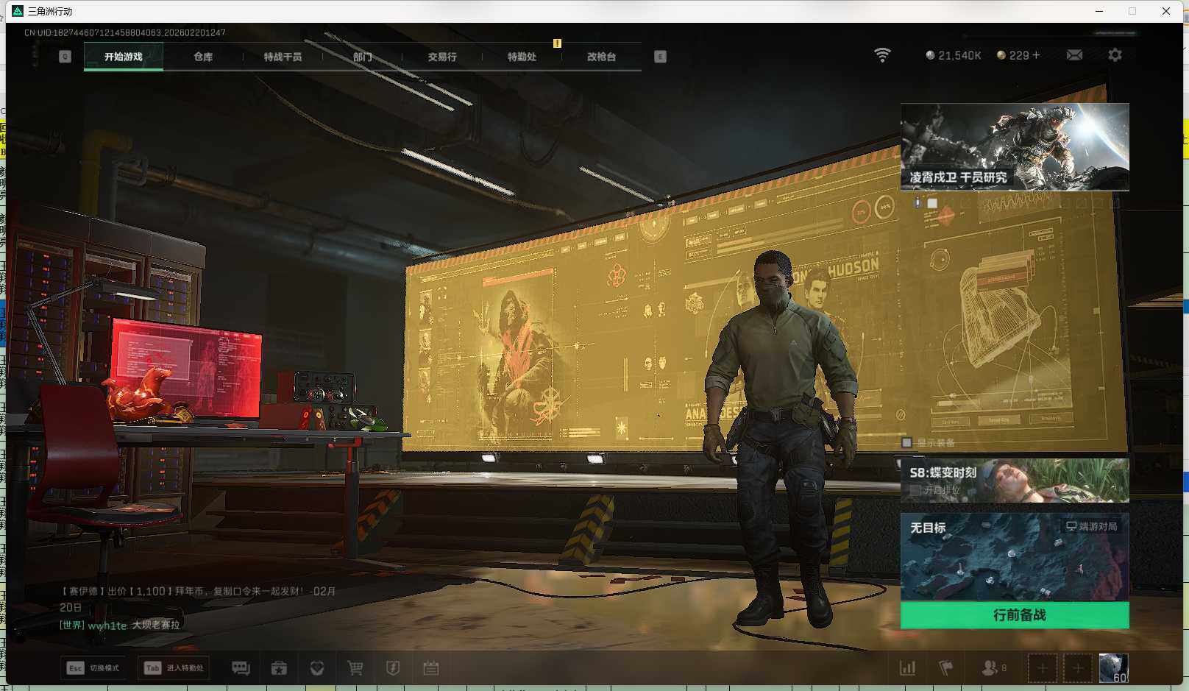Open the mail inbox envelope icon
The image size is (1189, 691).
[x=1074, y=55]
